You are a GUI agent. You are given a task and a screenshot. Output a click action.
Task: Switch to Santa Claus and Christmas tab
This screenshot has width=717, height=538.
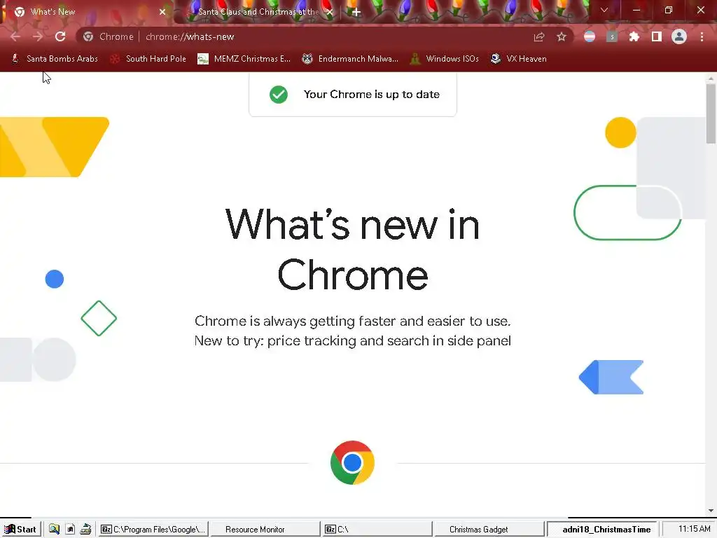click(258, 12)
